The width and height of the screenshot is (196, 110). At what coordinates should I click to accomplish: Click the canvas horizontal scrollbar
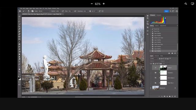pyautogui.click(x=92, y=97)
